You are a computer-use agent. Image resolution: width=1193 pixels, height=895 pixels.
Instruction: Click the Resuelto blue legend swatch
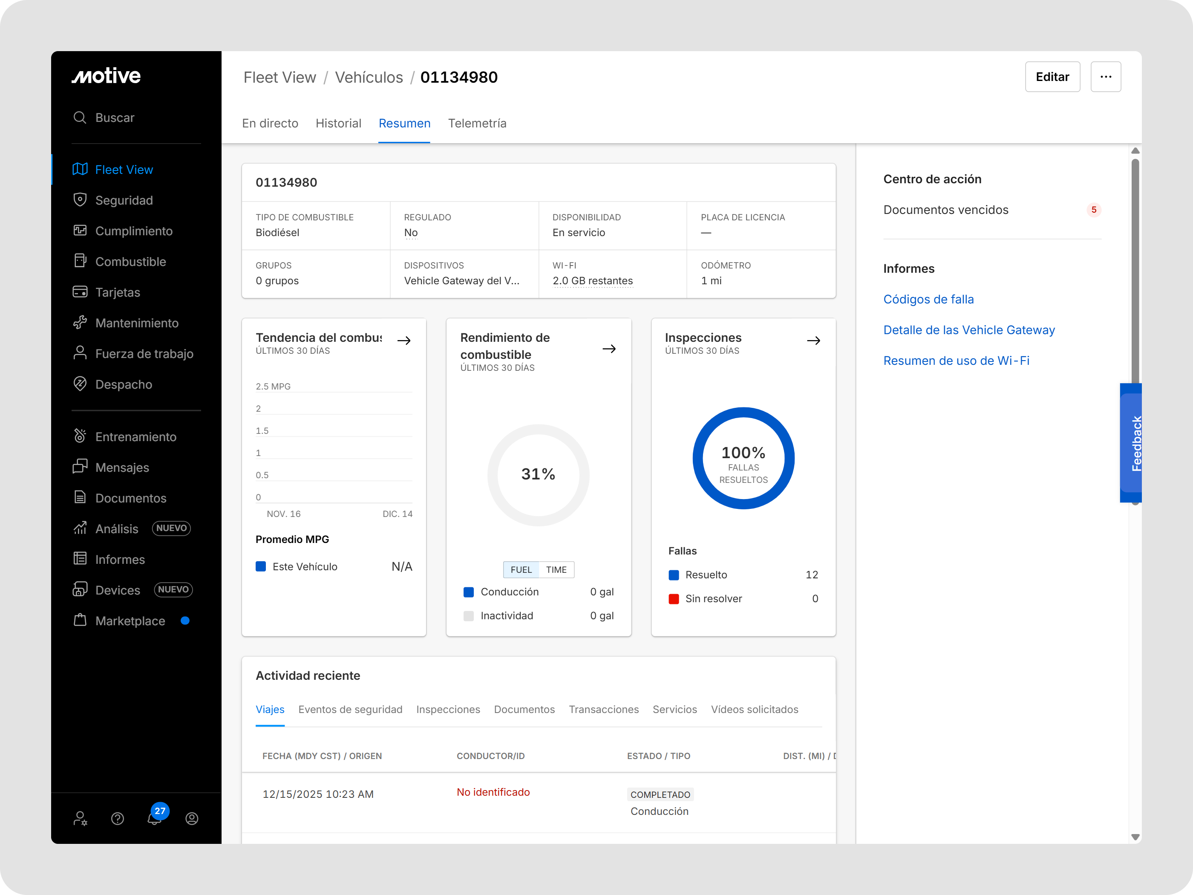tap(674, 575)
